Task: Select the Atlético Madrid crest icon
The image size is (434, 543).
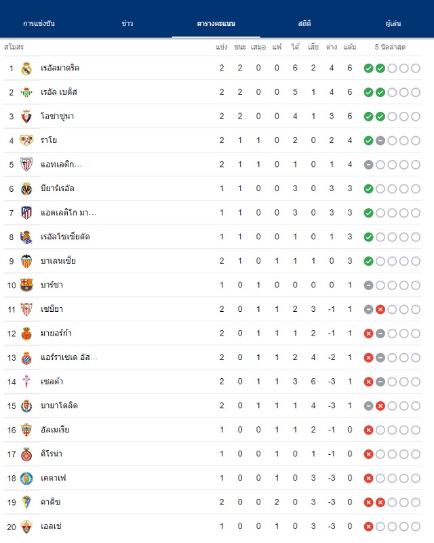Action: [x=26, y=213]
